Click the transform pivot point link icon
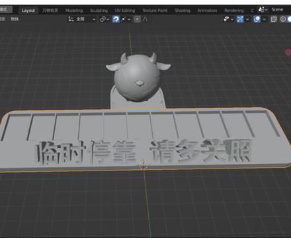The width and height of the screenshot is (291, 238). (103, 19)
